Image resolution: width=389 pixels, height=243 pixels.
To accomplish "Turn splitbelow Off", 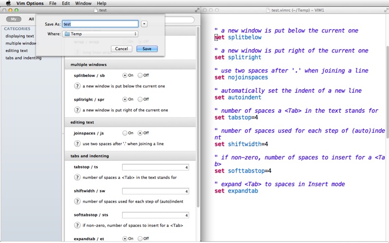I will 140,75.
